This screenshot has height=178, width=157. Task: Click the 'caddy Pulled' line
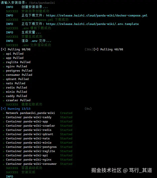pyautogui.click(x=16, y=96)
